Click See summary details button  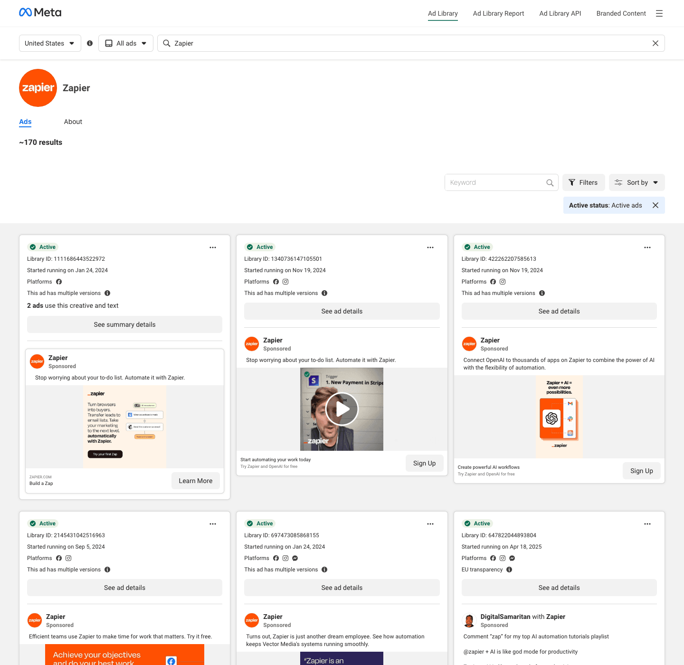[x=124, y=324]
